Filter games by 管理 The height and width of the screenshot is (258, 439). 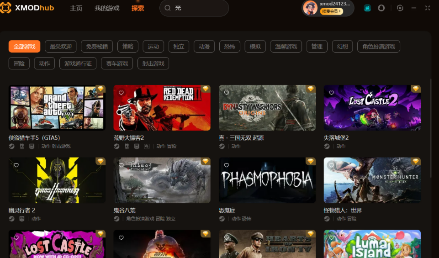317,47
